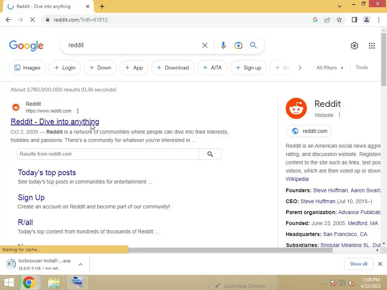
Task: Open the Advance Publications link
Action: [359, 212]
